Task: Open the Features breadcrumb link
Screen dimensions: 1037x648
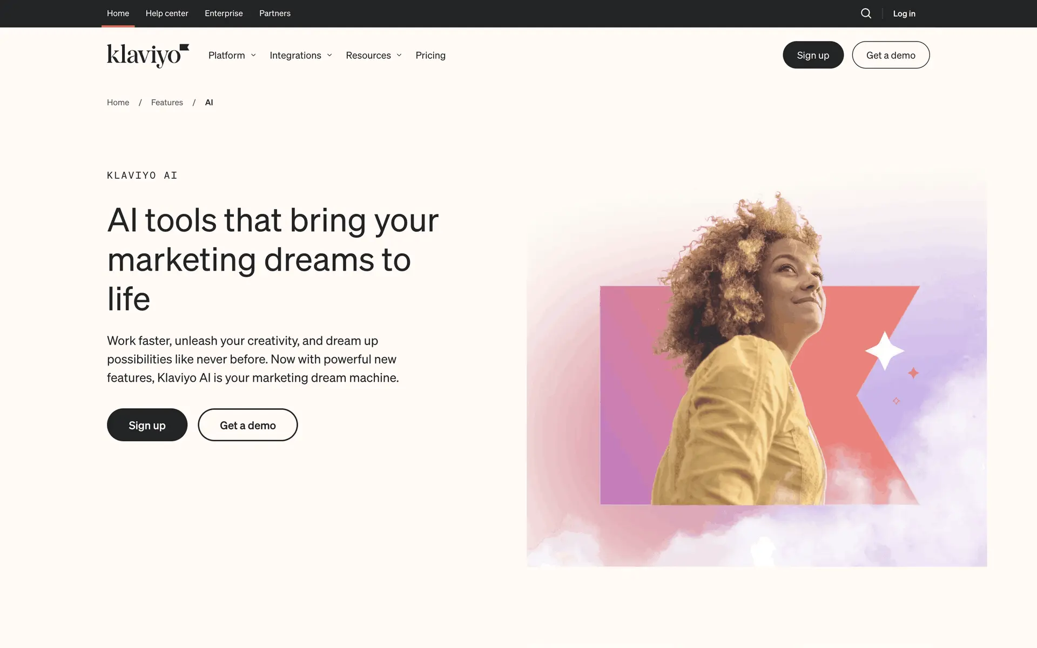Action: click(167, 103)
